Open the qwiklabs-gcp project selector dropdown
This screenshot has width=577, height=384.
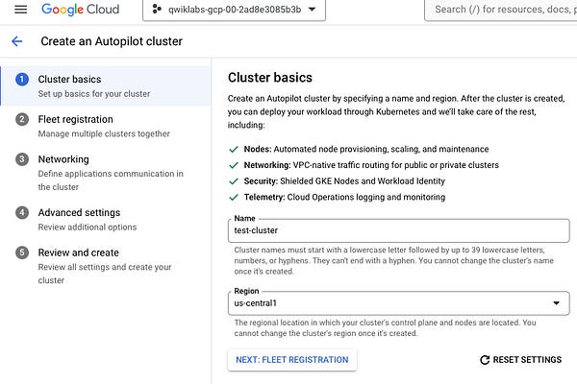pyautogui.click(x=234, y=10)
